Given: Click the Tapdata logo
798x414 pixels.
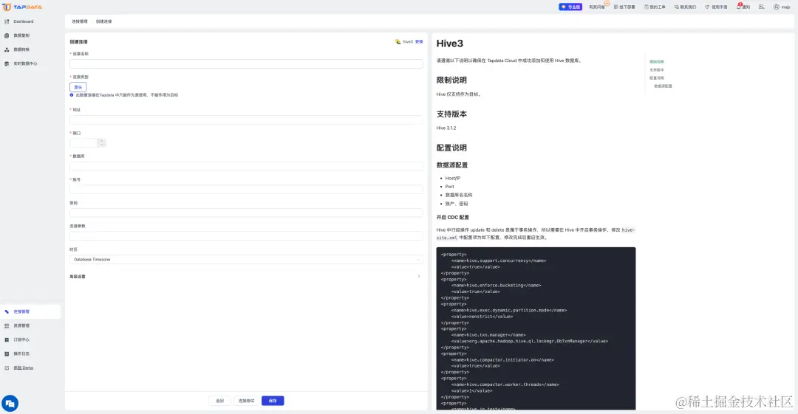Looking at the screenshot, I should [22, 7].
